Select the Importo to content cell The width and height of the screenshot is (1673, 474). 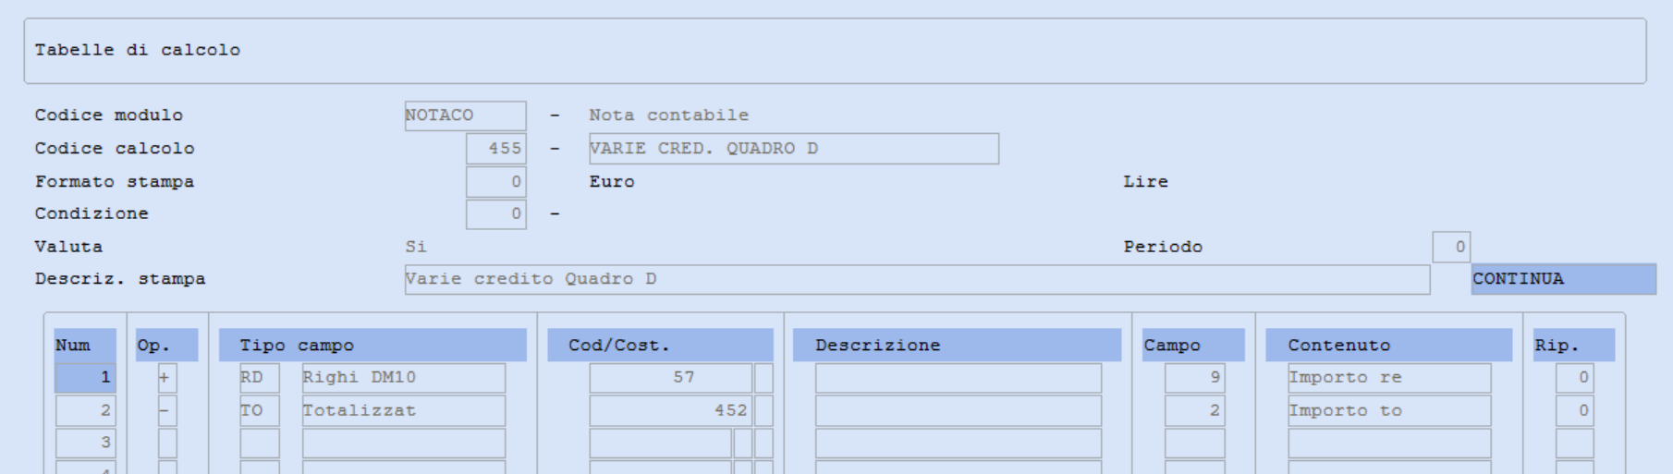click(x=1389, y=410)
